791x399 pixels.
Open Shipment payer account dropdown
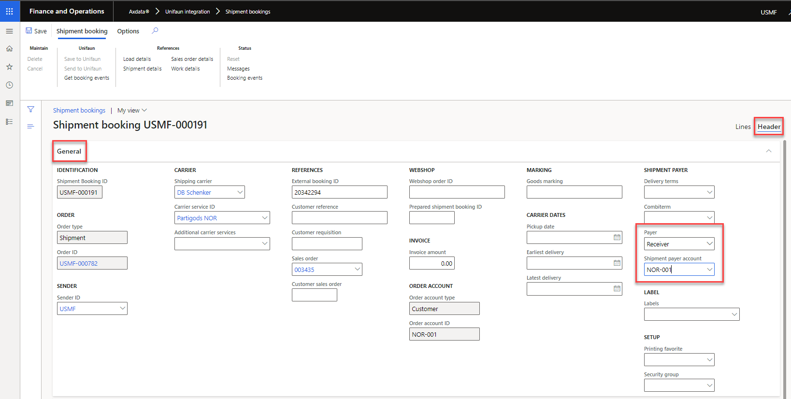710,270
